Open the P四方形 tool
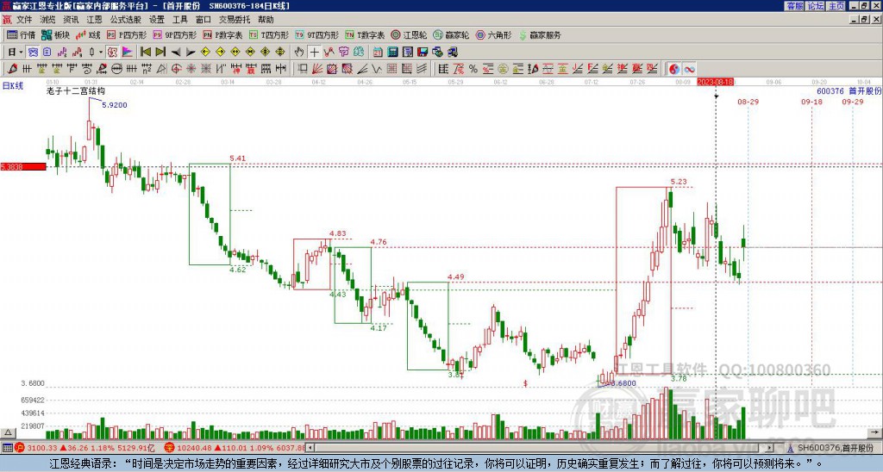 pos(127,34)
